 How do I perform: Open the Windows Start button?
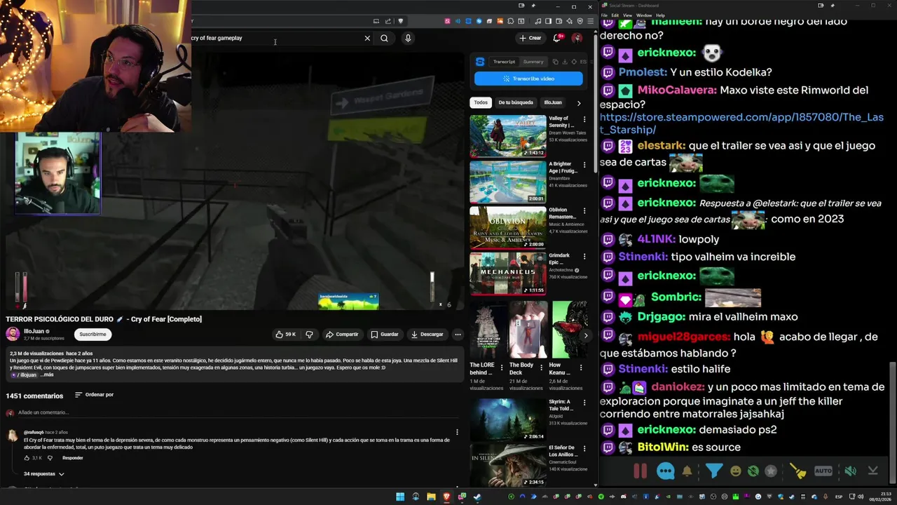click(x=400, y=497)
